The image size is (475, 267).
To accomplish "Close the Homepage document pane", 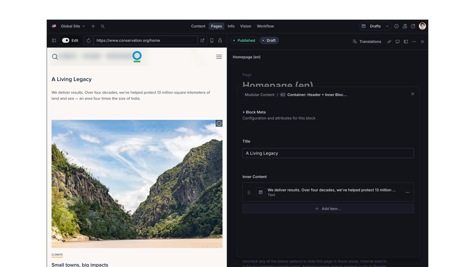I will (422, 42).
